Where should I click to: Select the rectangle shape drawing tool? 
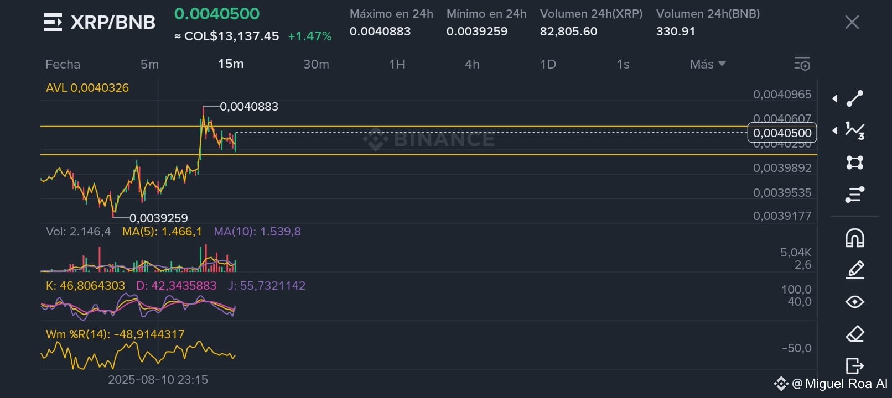(855, 163)
